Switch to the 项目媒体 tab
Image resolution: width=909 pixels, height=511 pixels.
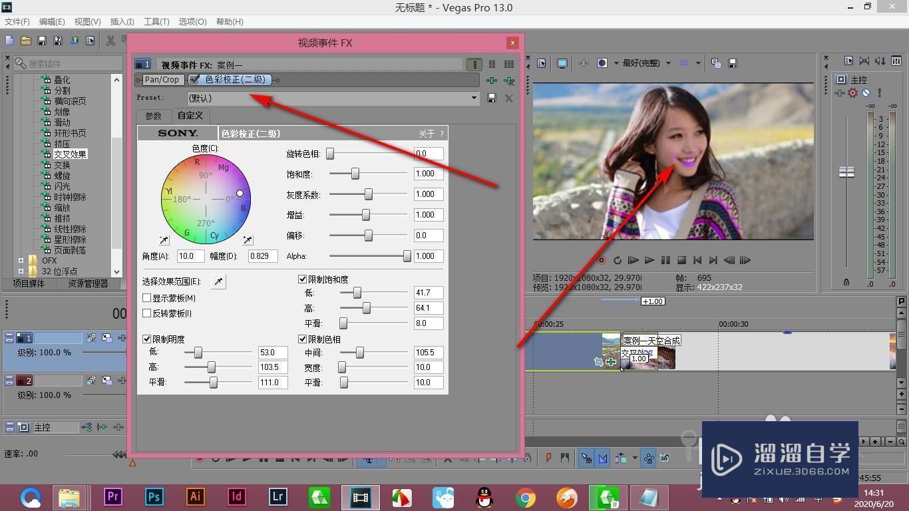click(x=29, y=283)
